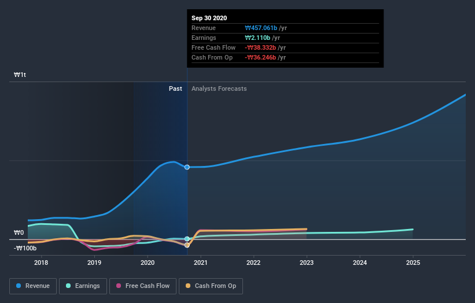Click the ₩2.110b earnings value in tooltip
The height and width of the screenshot is (303, 475).
pos(257,38)
